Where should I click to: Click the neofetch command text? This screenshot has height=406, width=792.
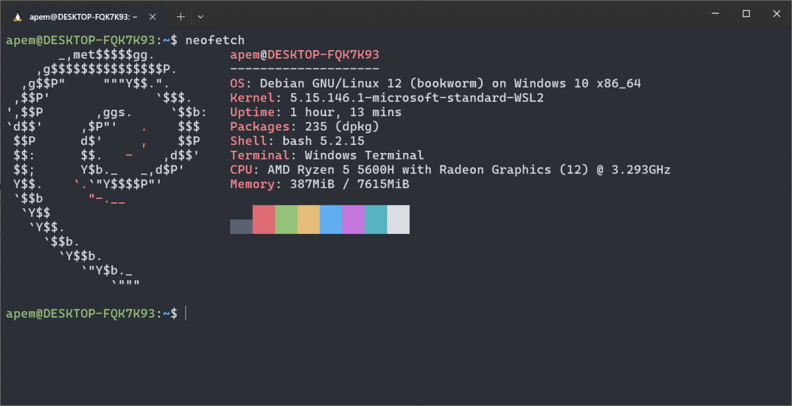tap(215, 40)
